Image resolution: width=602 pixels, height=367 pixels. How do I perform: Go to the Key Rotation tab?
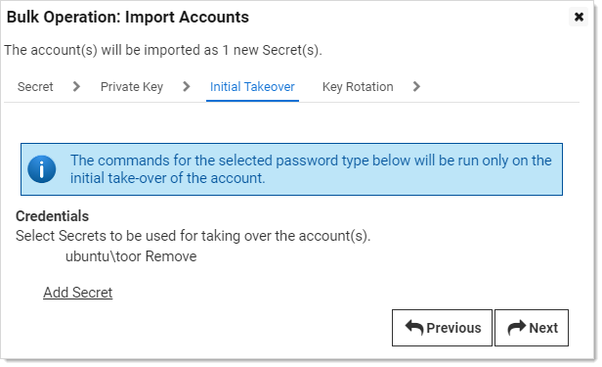[x=358, y=87]
